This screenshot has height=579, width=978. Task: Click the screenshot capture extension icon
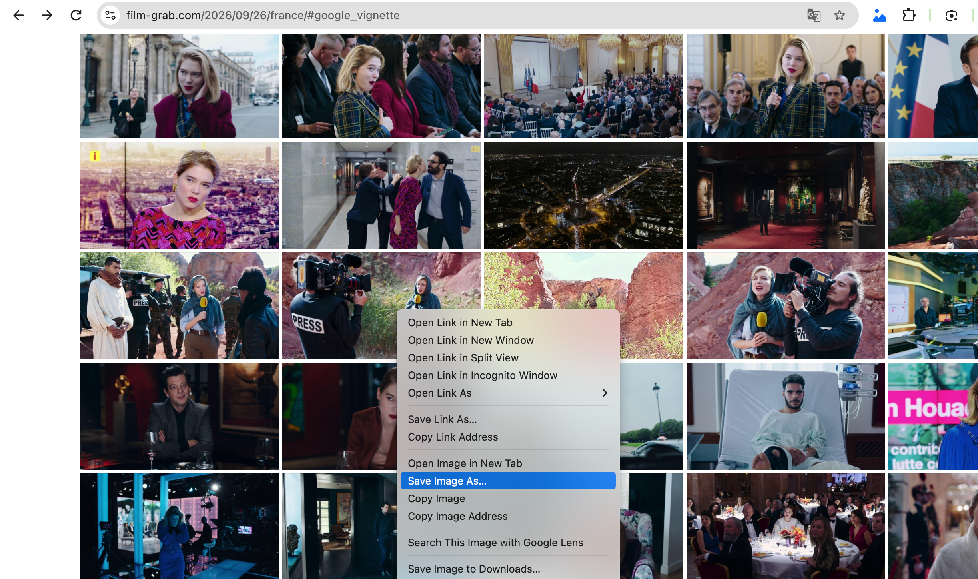(x=951, y=15)
